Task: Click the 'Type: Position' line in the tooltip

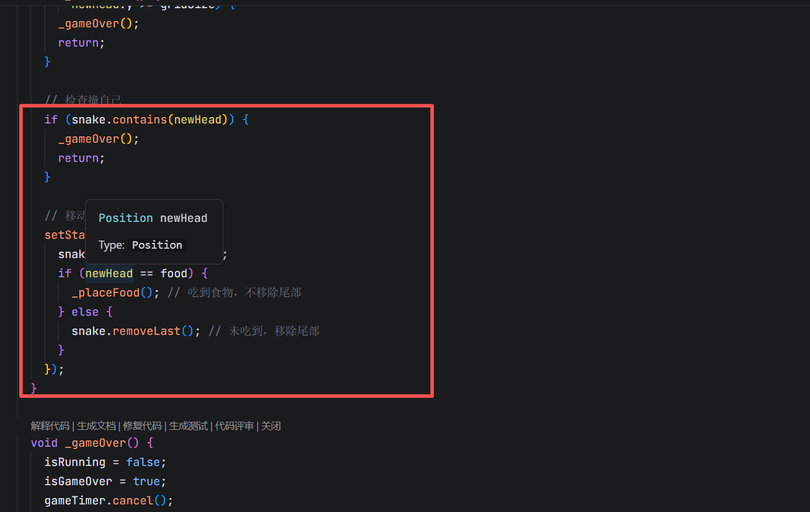Action: coord(141,245)
